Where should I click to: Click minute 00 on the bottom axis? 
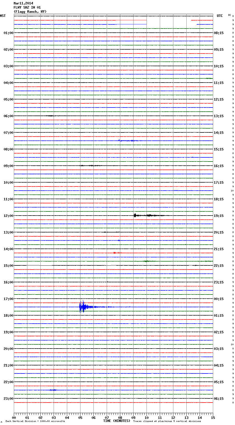pyautogui.click(x=14, y=418)
